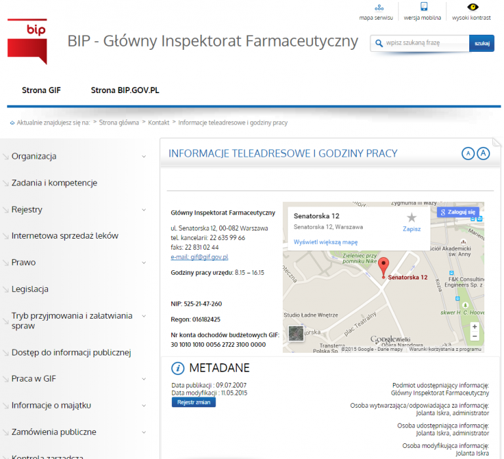Focus the search phrase input field
Screen dimensions: 504x459
coord(421,43)
